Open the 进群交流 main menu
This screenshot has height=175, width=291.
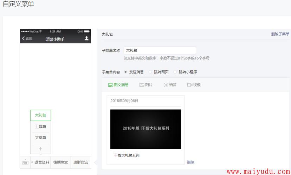point(81,162)
